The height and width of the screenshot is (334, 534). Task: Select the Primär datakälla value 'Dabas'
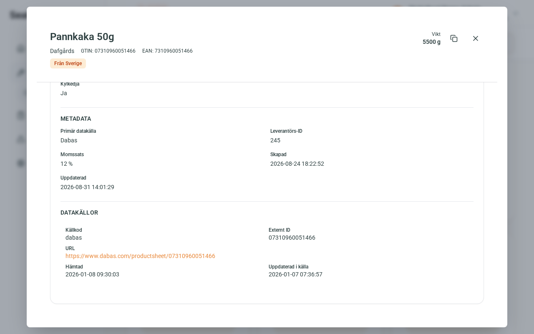click(x=69, y=140)
